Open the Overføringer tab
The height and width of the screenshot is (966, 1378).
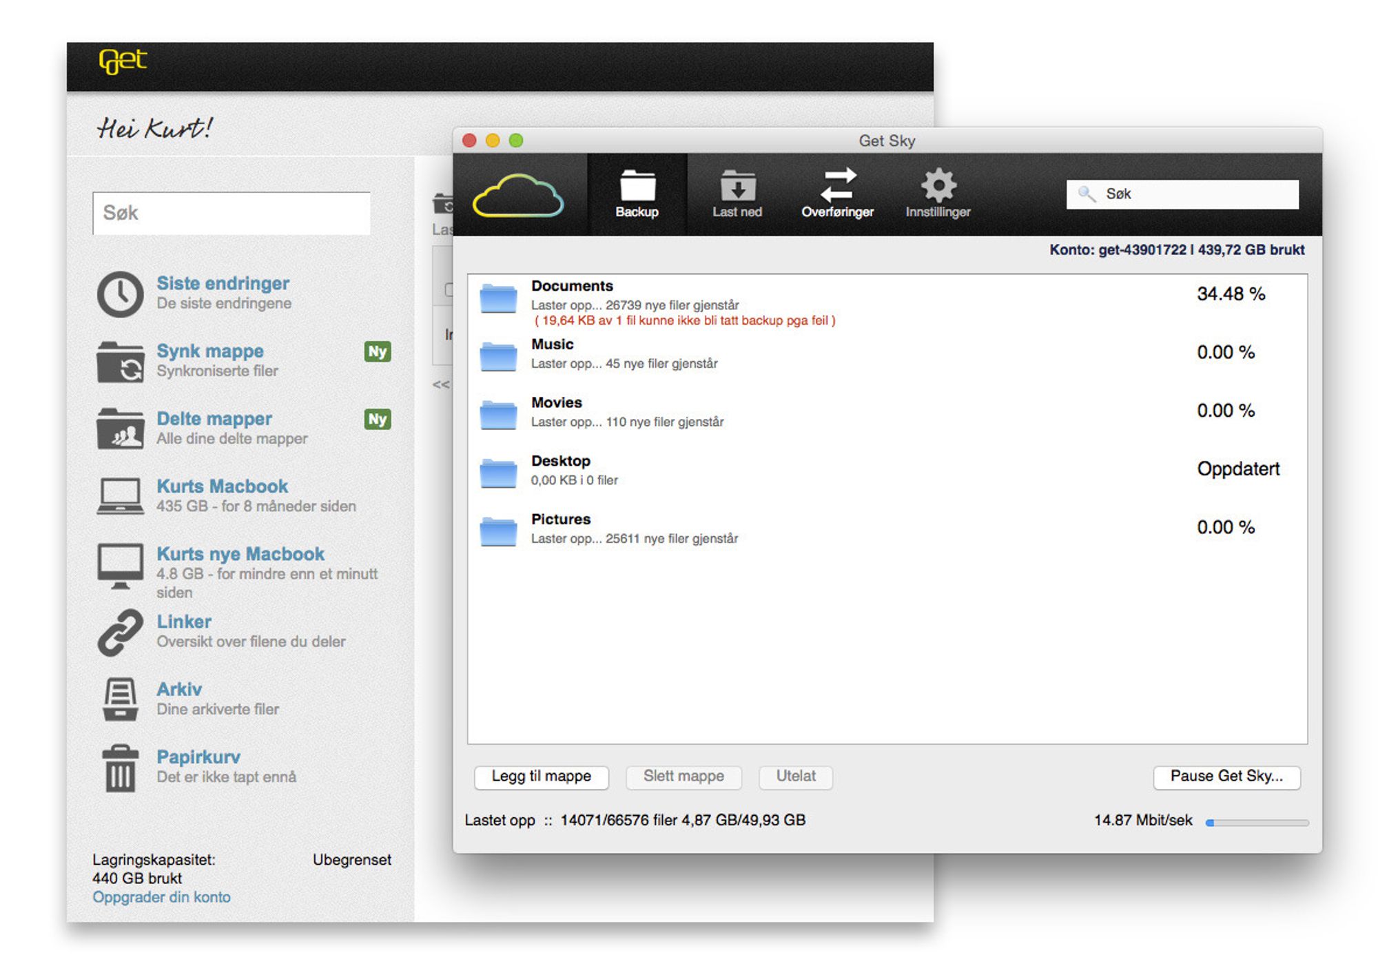coord(837,194)
